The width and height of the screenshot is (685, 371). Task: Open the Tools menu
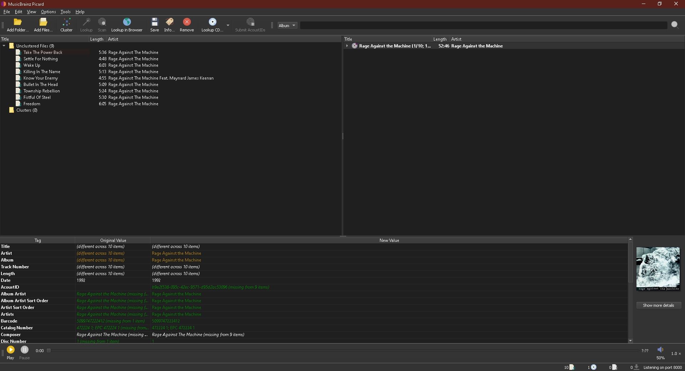pyautogui.click(x=65, y=12)
